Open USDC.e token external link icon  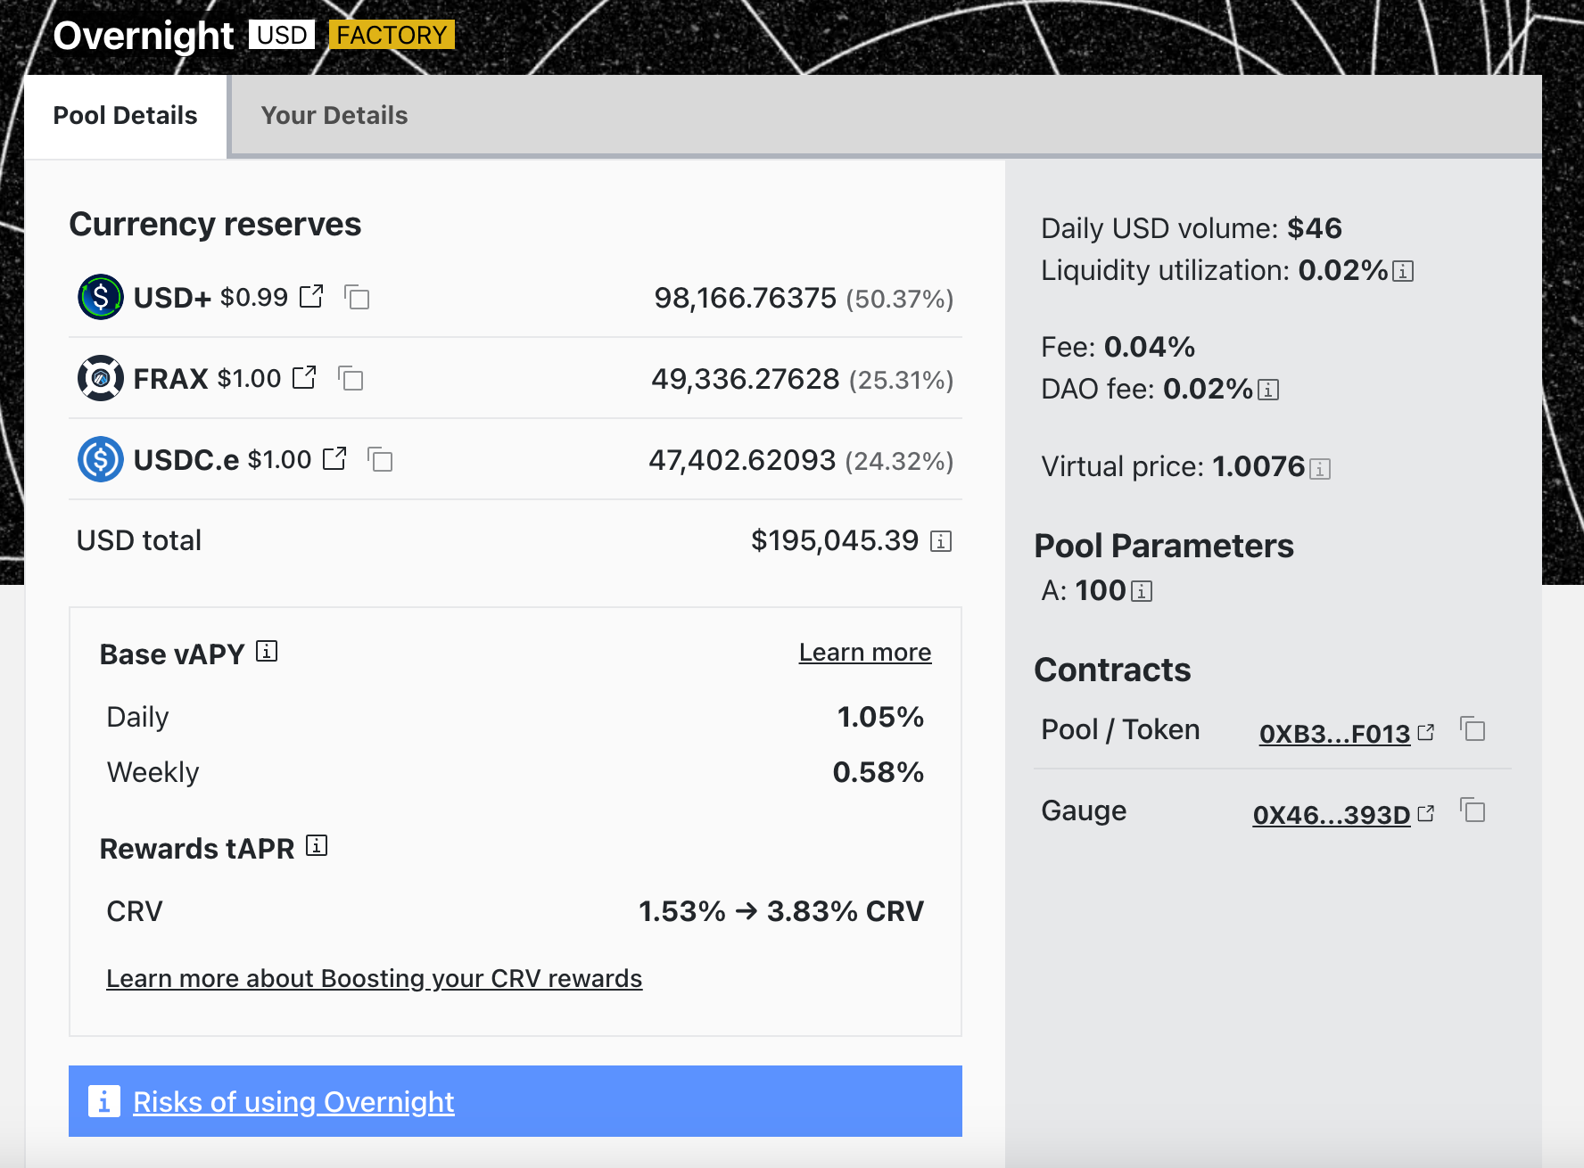334,458
